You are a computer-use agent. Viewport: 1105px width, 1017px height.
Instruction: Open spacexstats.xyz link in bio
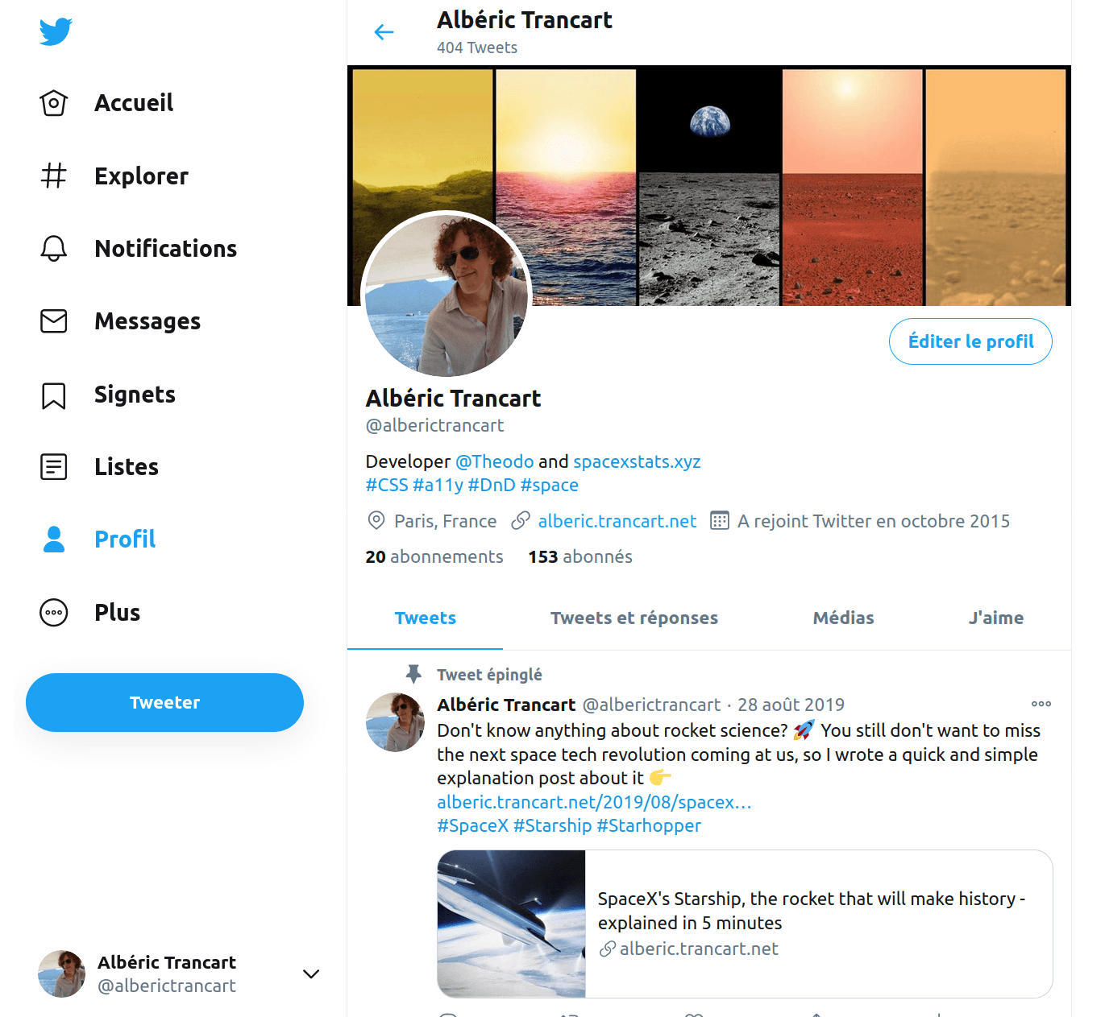point(637,461)
